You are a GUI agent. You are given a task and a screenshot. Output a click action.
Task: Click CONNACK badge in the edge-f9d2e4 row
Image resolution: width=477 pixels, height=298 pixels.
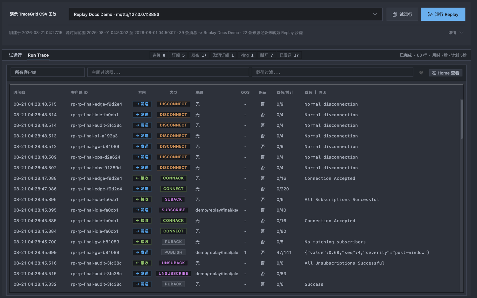(x=173, y=178)
